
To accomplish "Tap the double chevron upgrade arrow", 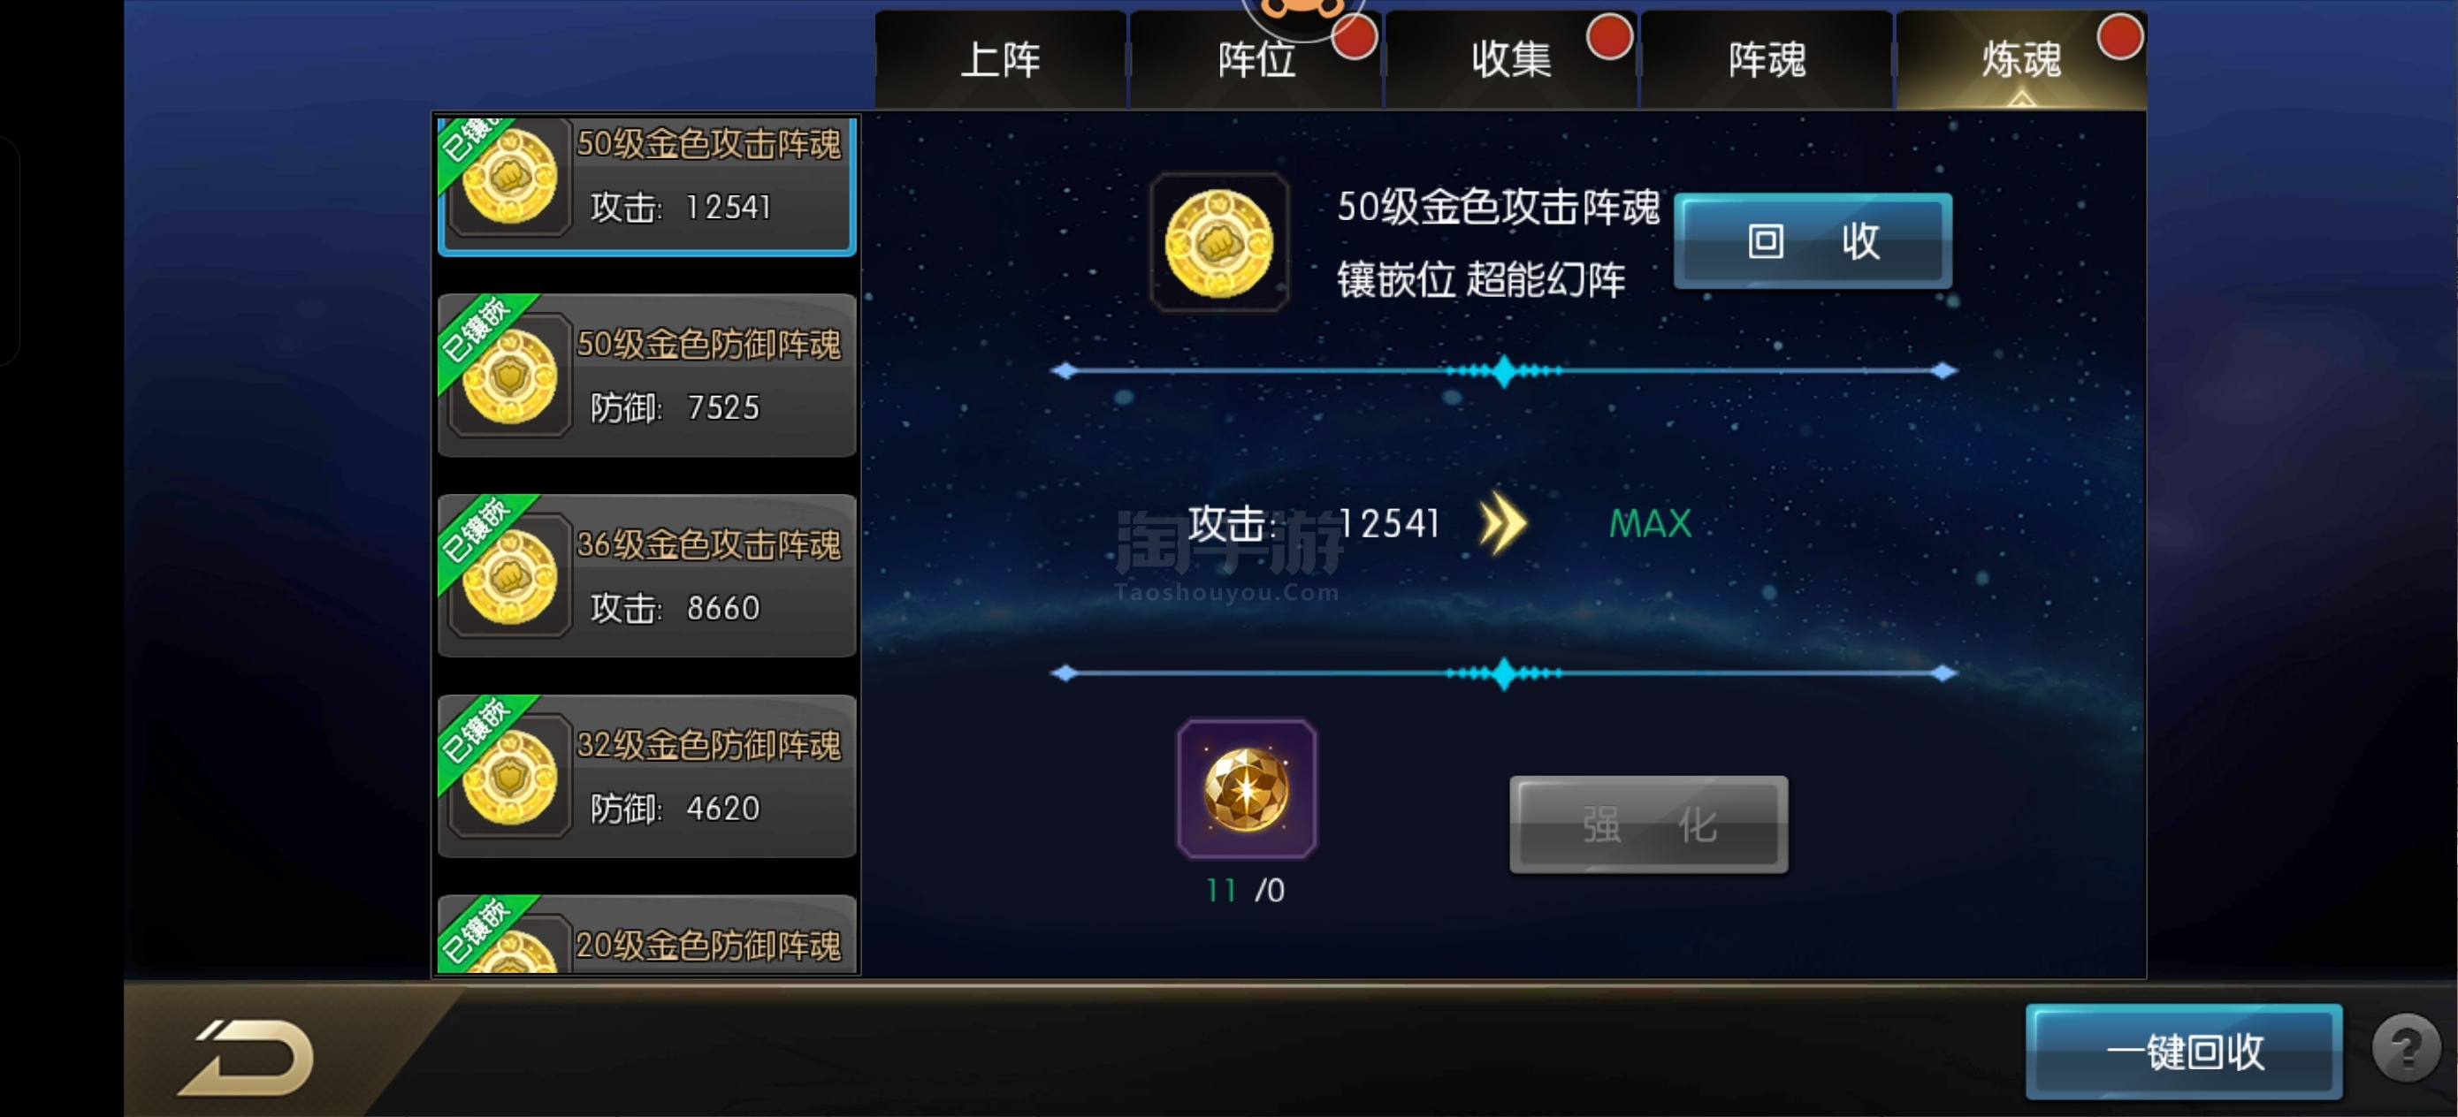I will click(1503, 524).
